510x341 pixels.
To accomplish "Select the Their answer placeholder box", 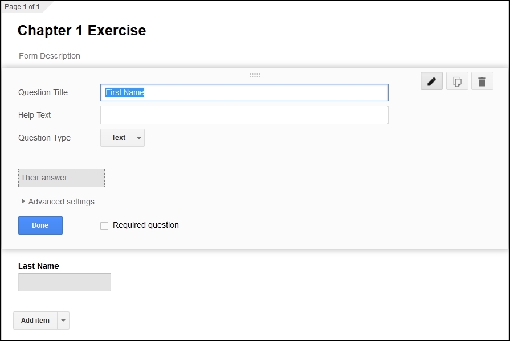I will pos(62,178).
